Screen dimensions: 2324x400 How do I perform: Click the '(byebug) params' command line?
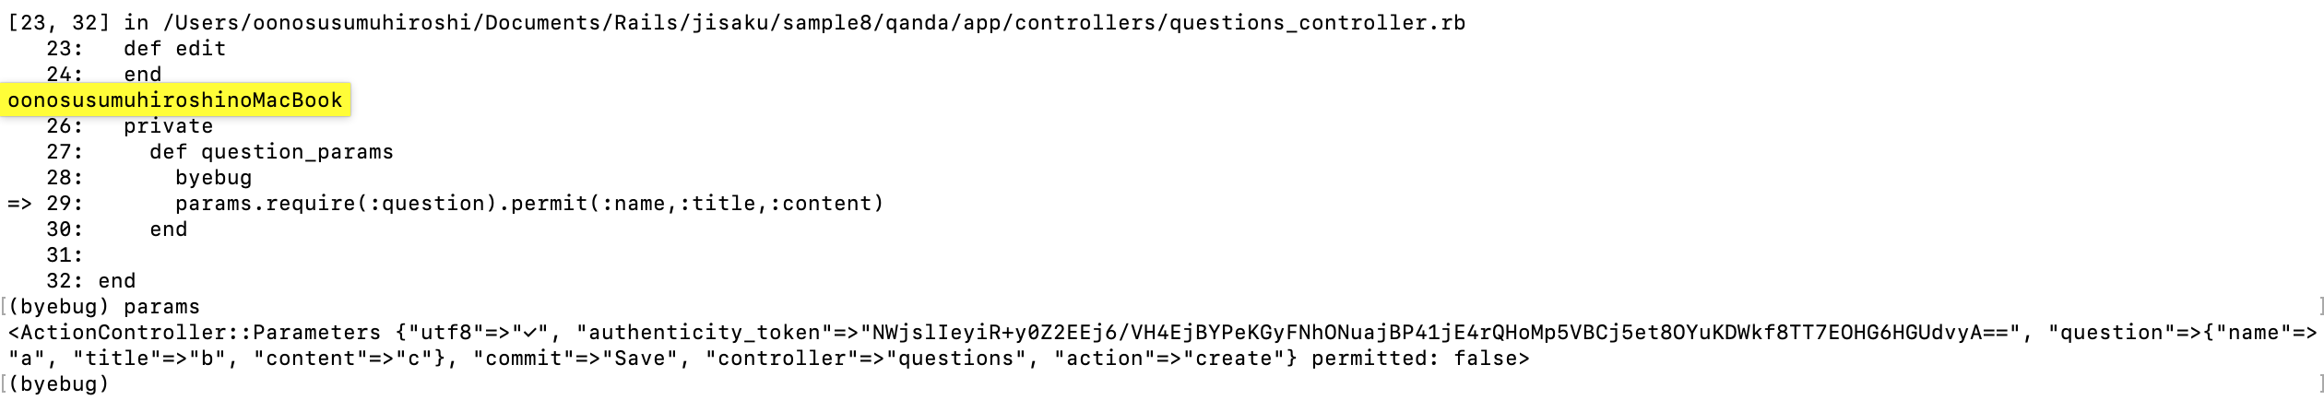[103, 307]
